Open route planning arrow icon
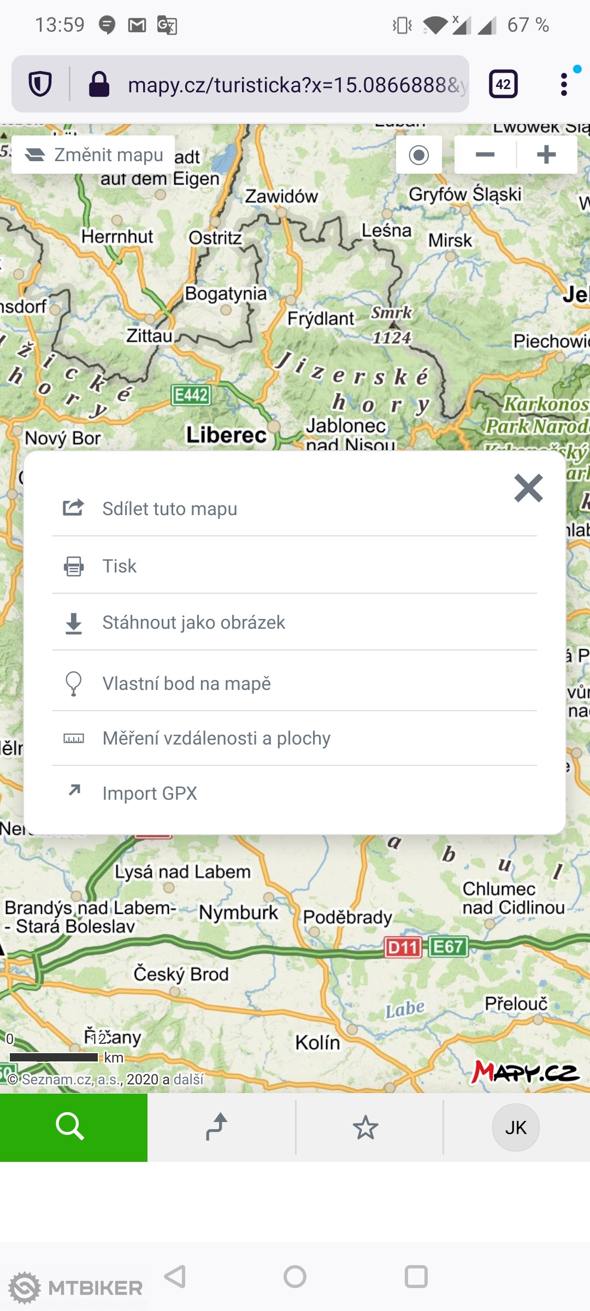 pyautogui.click(x=217, y=1127)
